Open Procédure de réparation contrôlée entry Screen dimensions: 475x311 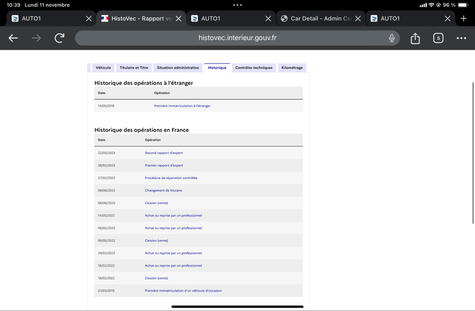(x=171, y=178)
